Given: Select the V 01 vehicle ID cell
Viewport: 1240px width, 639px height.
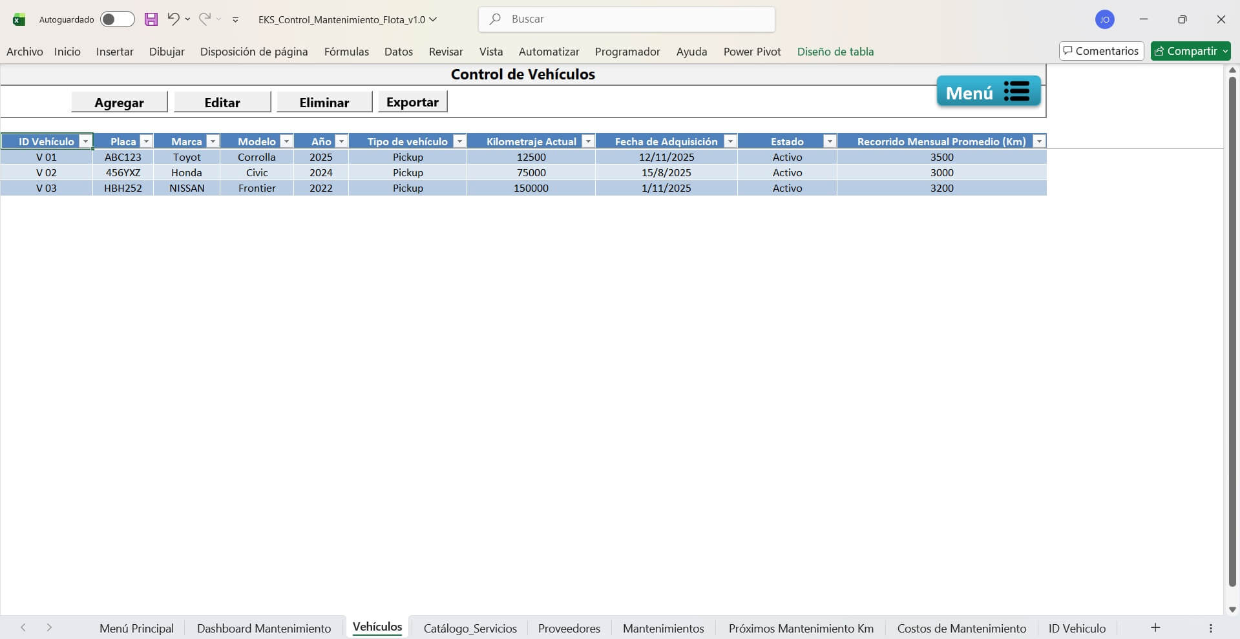Looking at the screenshot, I should (47, 157).
